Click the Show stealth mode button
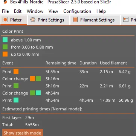This screenshot has width=136, height=136. tap(23, 133)
